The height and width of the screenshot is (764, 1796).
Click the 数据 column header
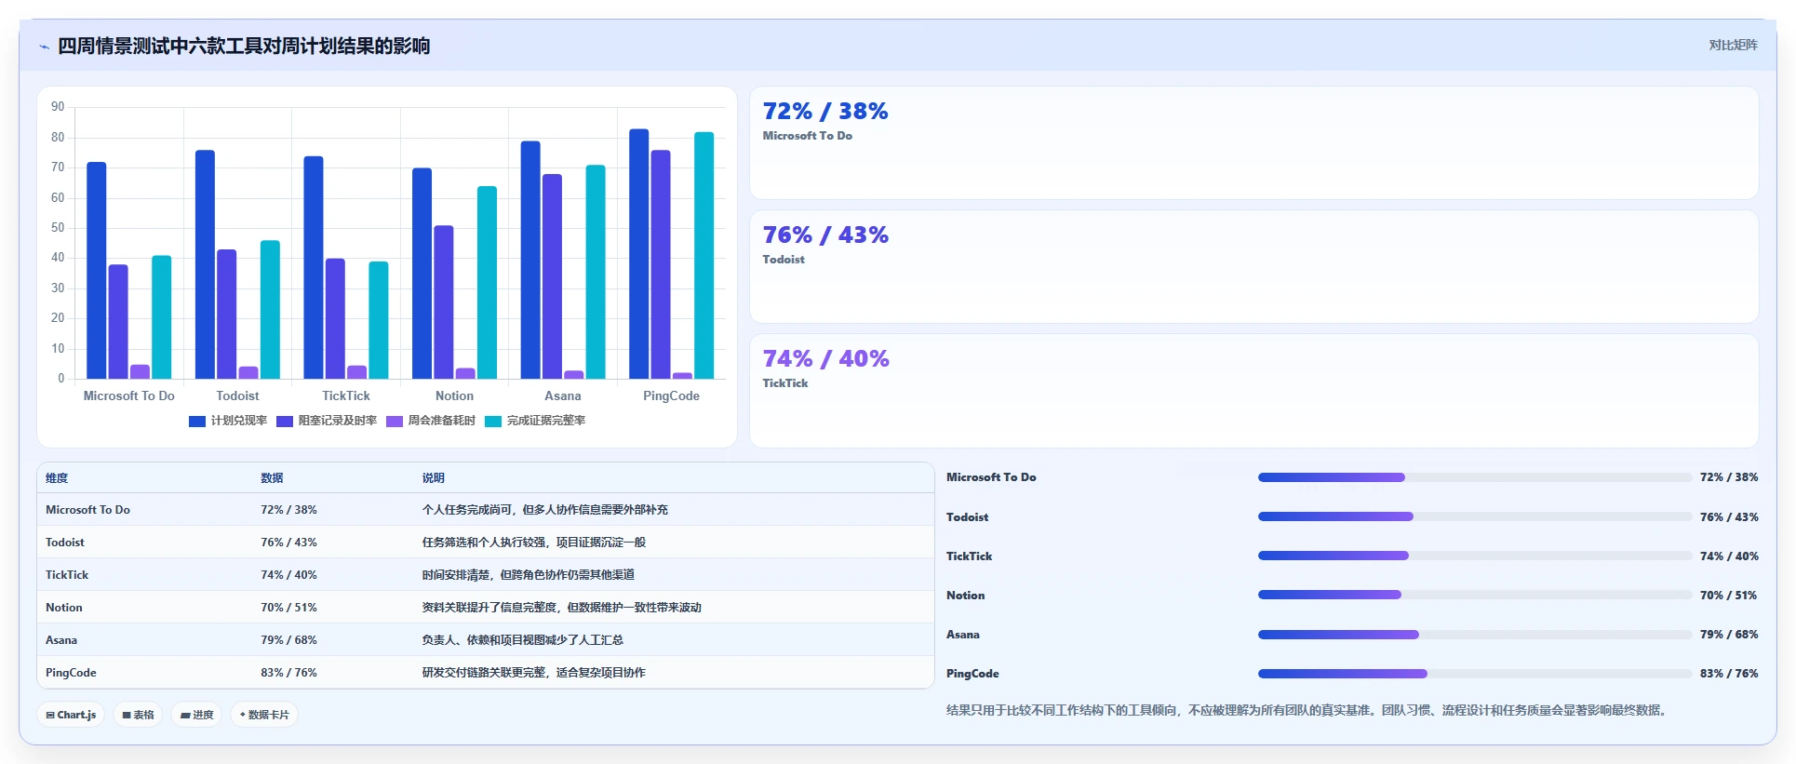click(272, 477)
